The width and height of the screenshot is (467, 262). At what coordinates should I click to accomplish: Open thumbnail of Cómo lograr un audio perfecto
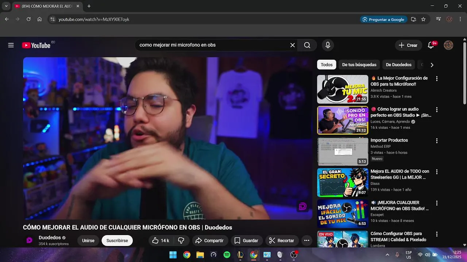point(343,120)
